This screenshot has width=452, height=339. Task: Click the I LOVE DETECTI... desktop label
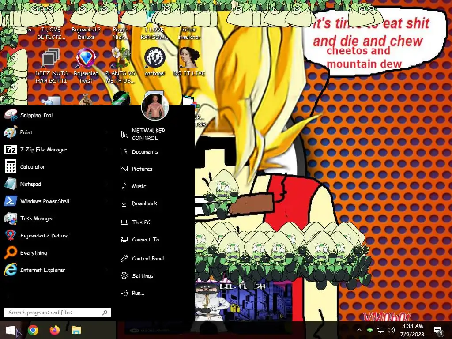click(51, 34)
